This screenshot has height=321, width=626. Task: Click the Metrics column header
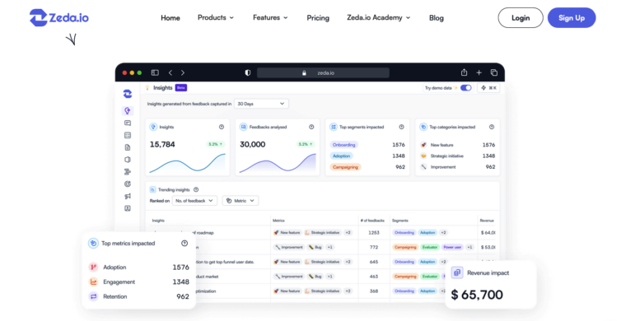(x=278, y=221)
